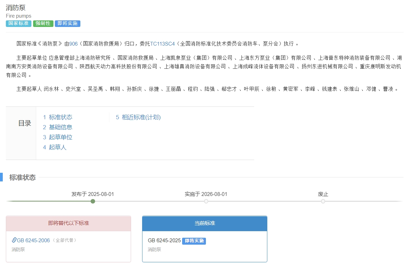Open the GB 6245-2006 replaced standard link

[x=33, y=241]
